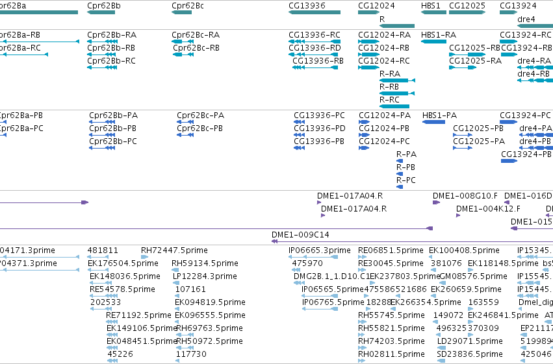Click the CG13924-PB protein label
Image resolution: width=553 pixels, height=364 pixels.
(x=526, y=155)
